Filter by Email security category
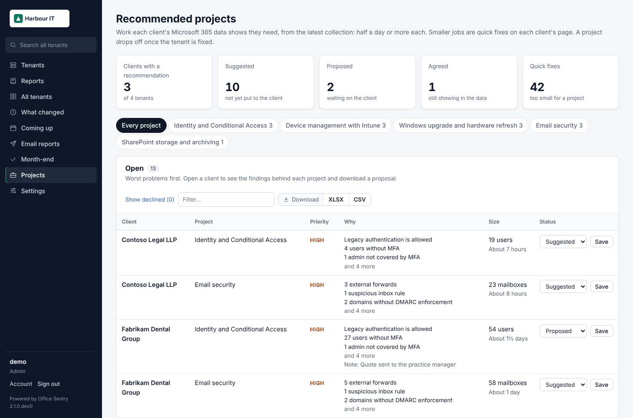 559,125
